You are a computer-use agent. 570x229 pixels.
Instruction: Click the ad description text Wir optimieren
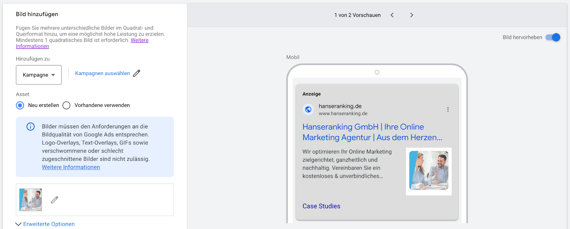[x=347, y=164]
